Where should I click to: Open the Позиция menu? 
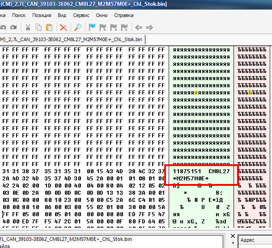42,15
